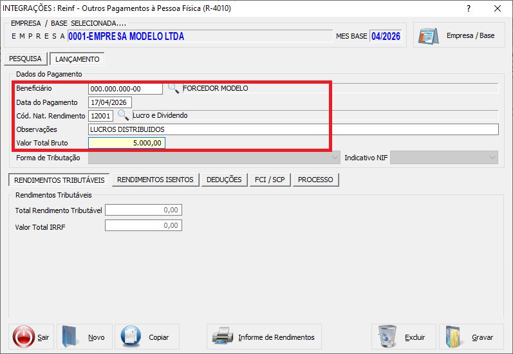Select the RENDIMENTOS ISENTOS tab
Viewport: 513px width, 354px height.
155,180
